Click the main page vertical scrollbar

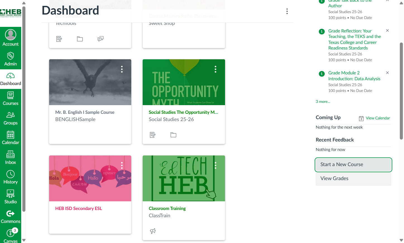pyautogui.click(x=401, y=91)
